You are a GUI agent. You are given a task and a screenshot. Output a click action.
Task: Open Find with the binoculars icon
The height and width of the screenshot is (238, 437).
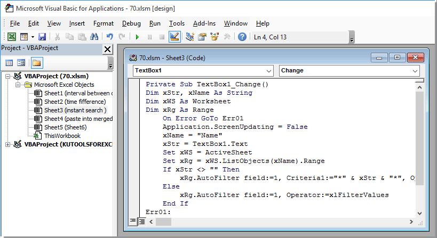(94, 37)
